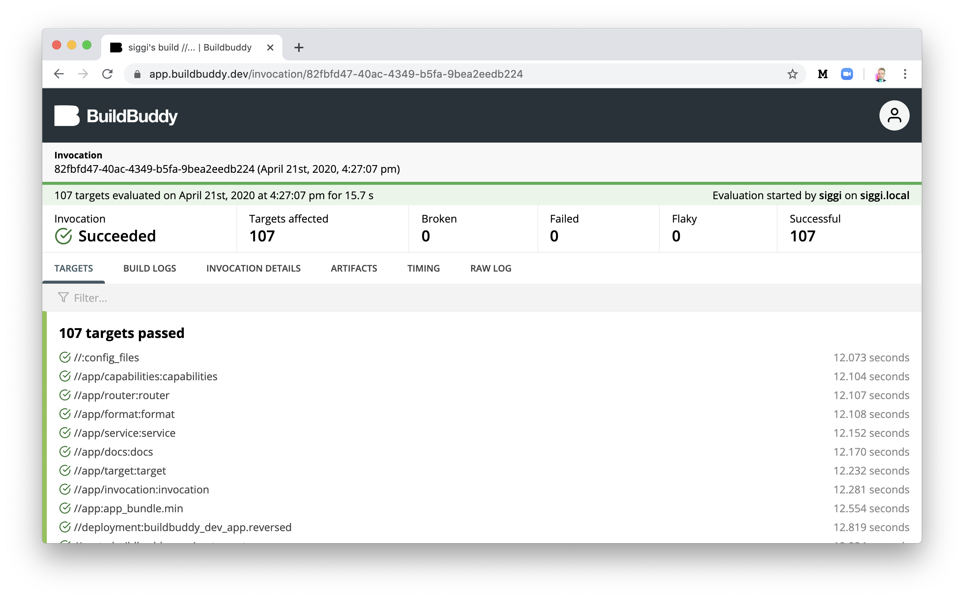The height and width of the screenshot is (599, 964).
Task: Click the 12.073 seconds duration
Action: [871, 358]
